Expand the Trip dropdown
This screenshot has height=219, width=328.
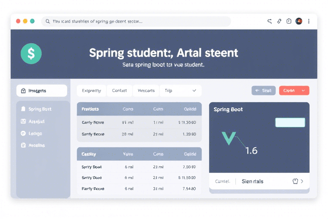(x=194, y=91)
